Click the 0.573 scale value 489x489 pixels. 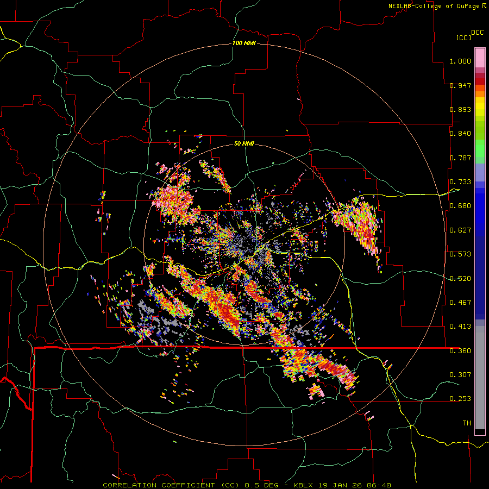click(x=460, y=254)
